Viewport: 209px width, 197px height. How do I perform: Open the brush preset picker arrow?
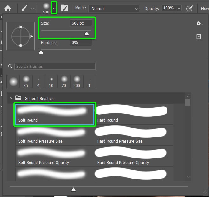(x=54, y=9)
